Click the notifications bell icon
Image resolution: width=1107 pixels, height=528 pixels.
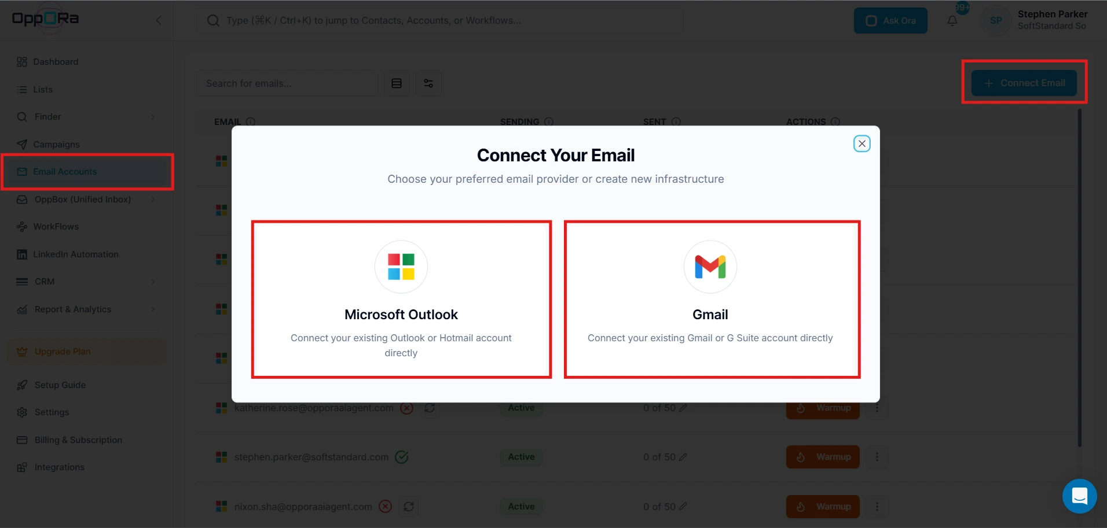click(x=952, y=21)
